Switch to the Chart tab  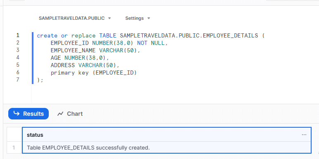70,114
